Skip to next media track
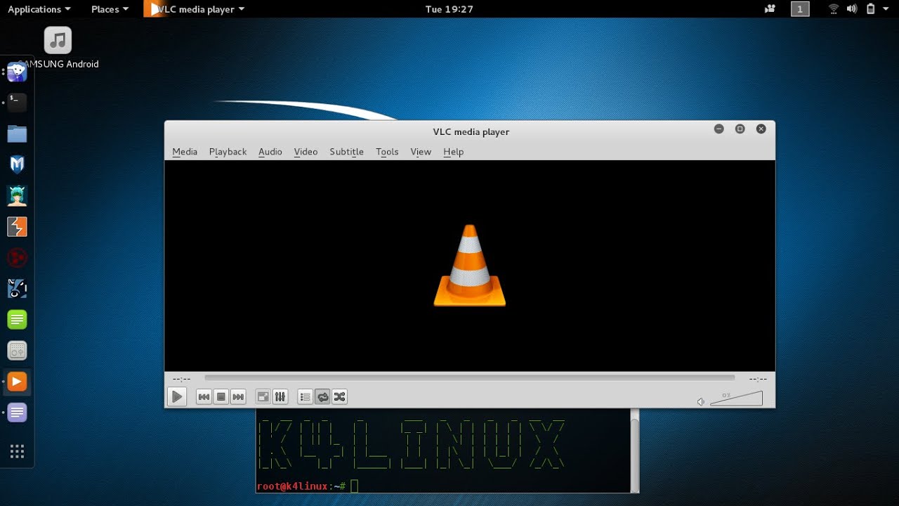 [x=238, y=397]
